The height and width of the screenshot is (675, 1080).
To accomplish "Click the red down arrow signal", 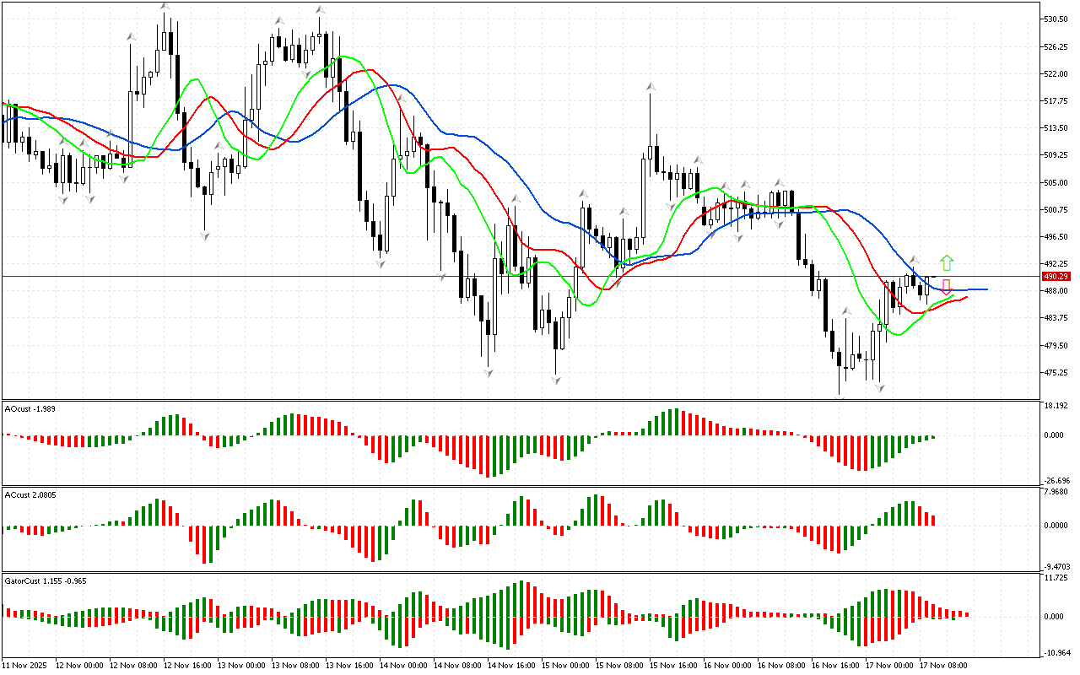I will pyautogui.click(x=947, y=286).
